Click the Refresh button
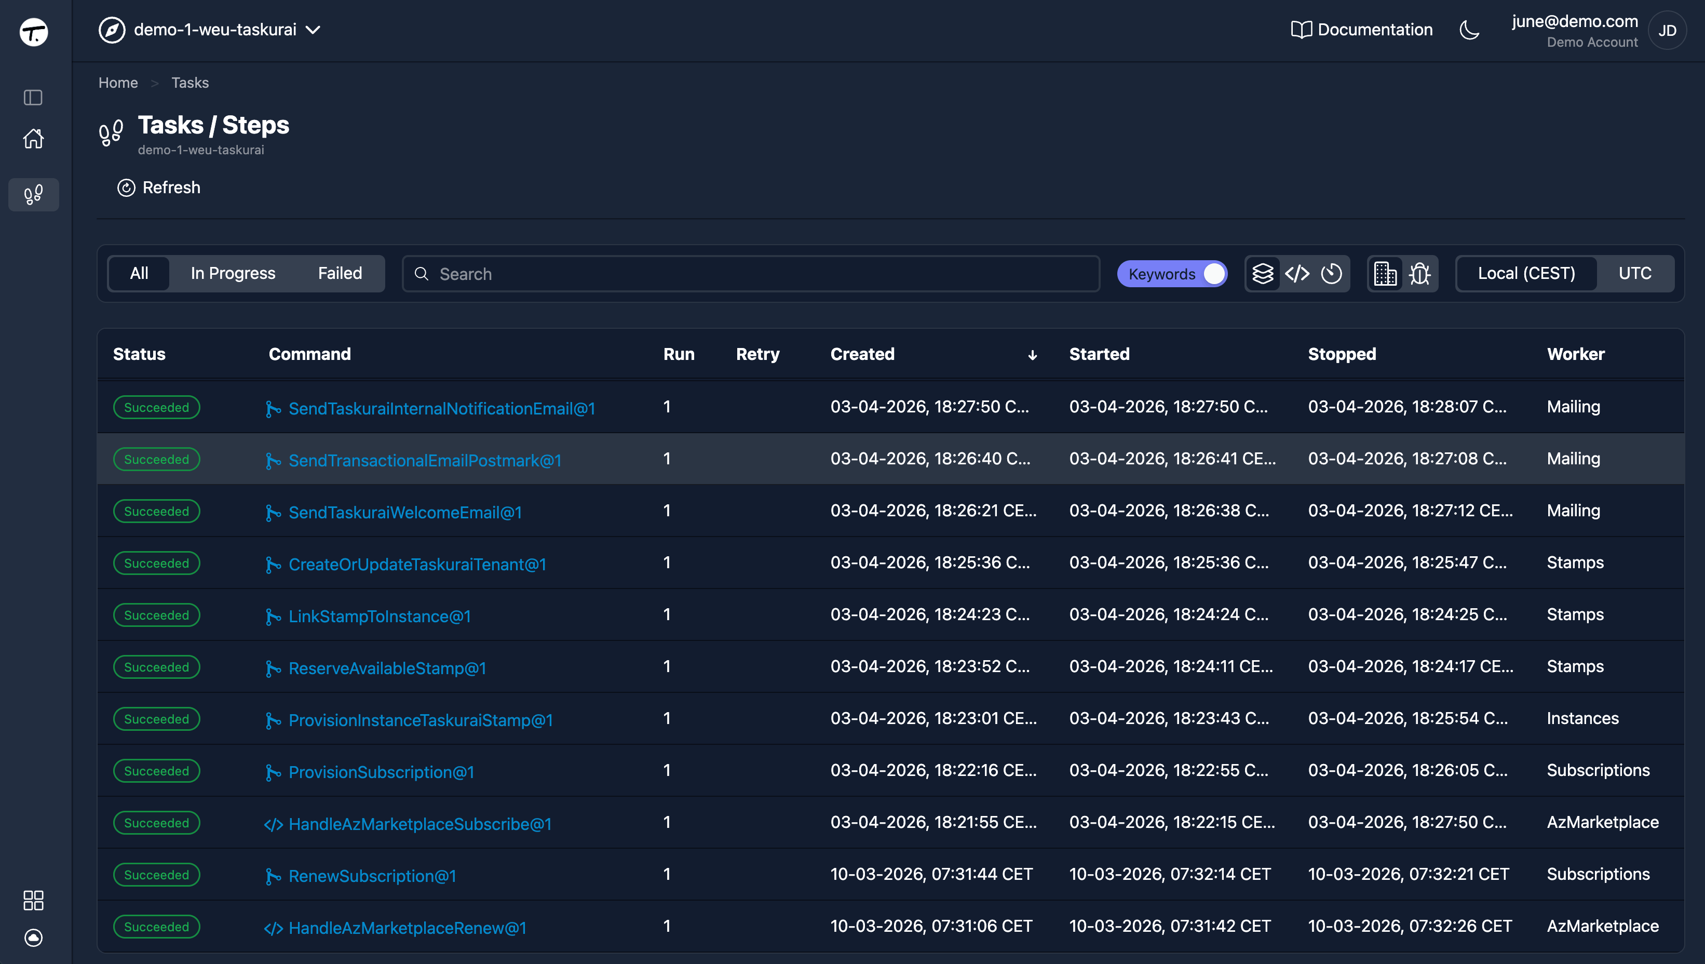 (159, 188)
